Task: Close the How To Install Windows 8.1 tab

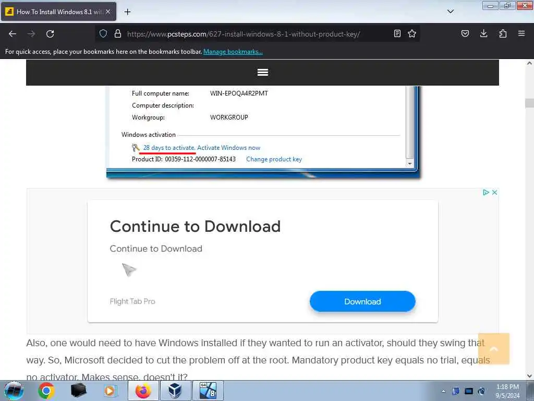Action: 108,11
